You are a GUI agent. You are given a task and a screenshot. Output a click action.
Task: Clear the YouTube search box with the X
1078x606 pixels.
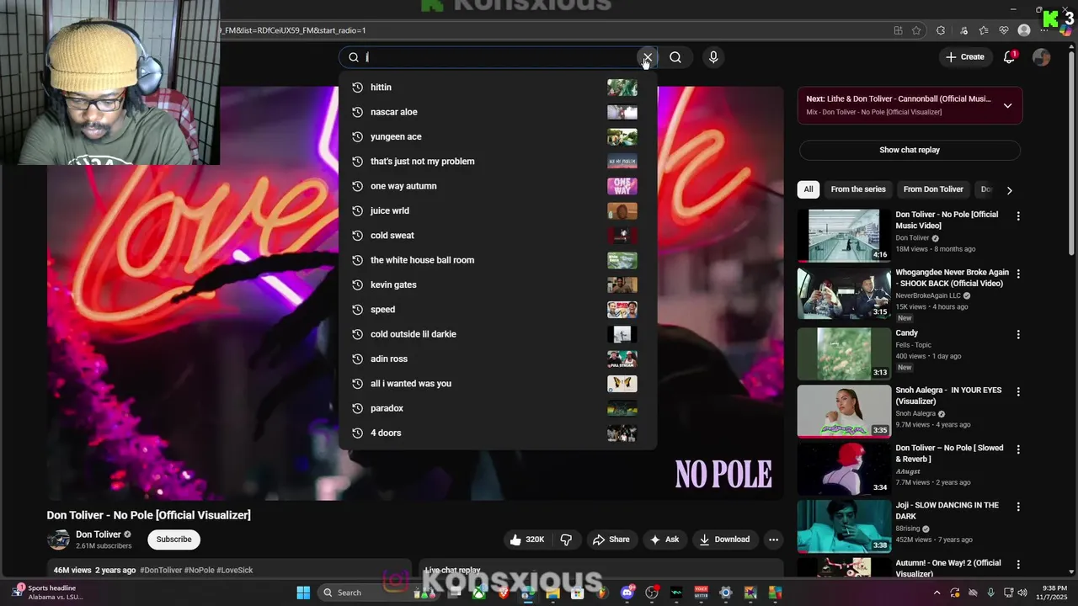pos(647,57)
